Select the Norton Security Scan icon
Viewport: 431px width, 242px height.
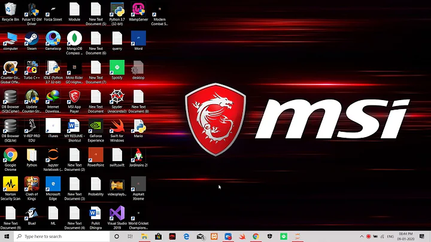tap(10, 189)
